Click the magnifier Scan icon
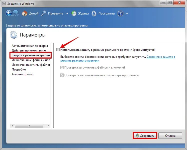This screenshot has height=150, width=187. click(x=44, y=13)
